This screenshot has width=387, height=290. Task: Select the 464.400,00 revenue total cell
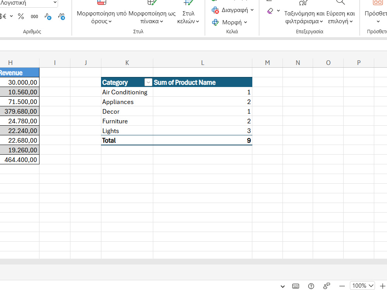(x=19, y=160)
